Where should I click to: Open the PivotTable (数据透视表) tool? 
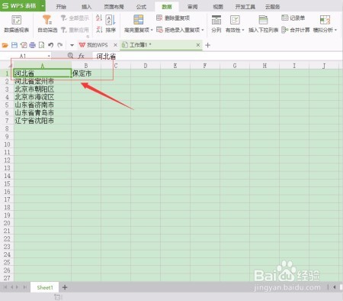coord(17,24)
